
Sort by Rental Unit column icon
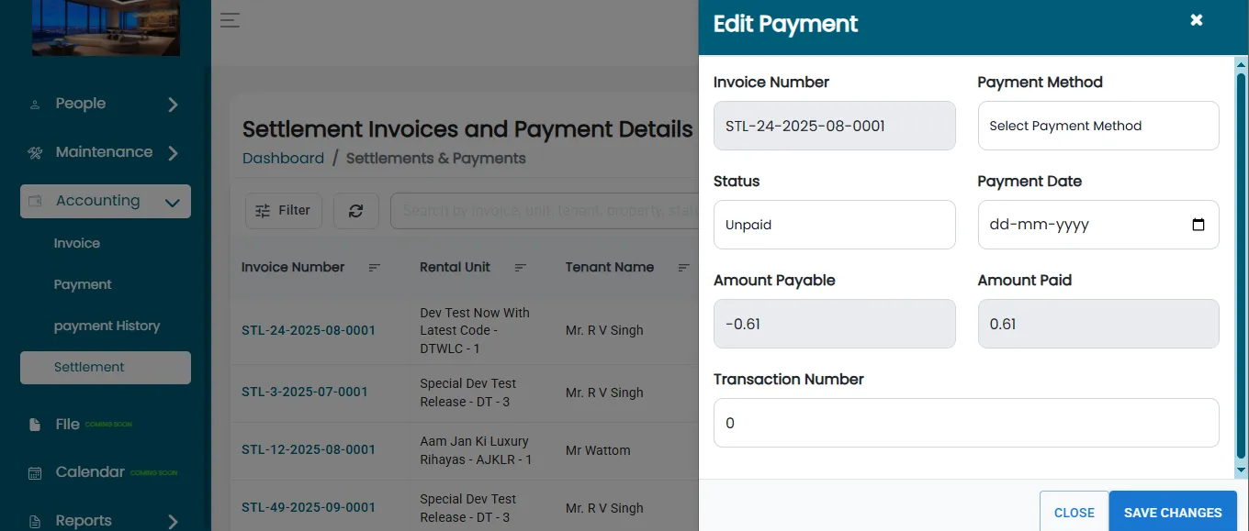pyautogui.click(x=521, y=268)
